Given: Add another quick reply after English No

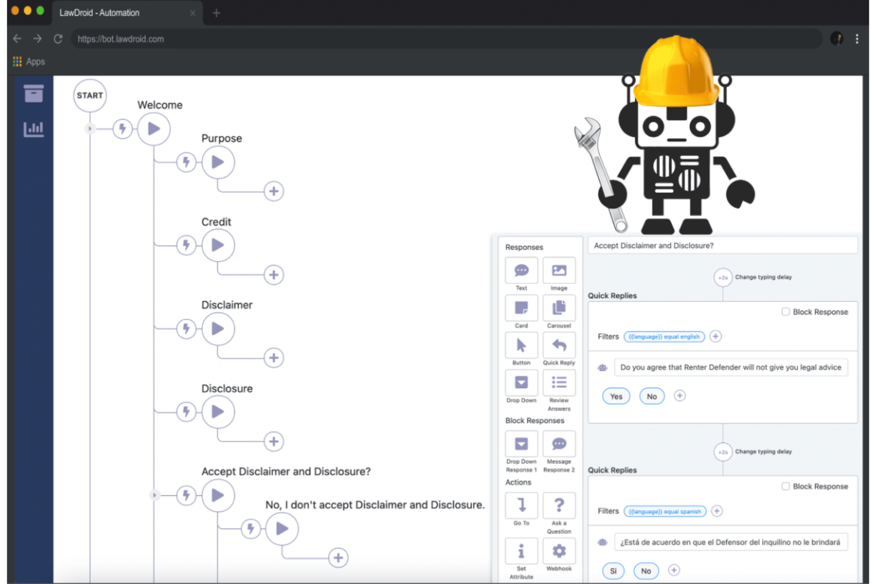Looking at the screenshot, I should (x=679, y=395).
